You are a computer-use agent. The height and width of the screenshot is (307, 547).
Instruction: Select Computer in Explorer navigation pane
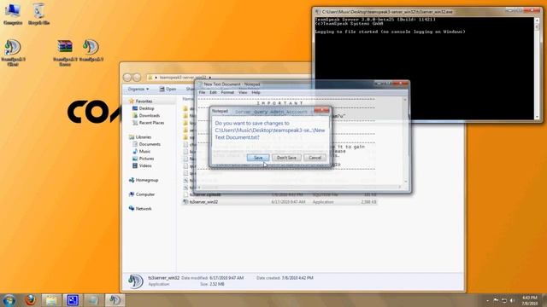[144, 194]
